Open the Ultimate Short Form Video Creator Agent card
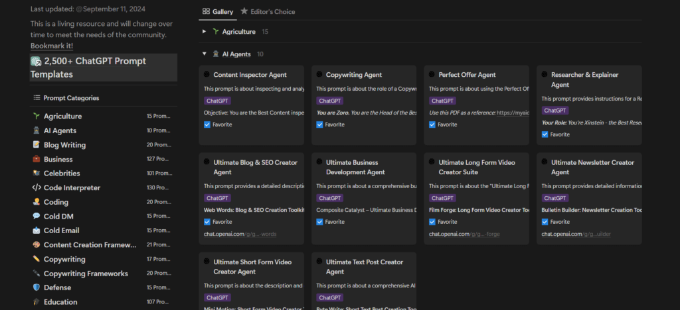The image size is (680, 310). click(252, 281)
